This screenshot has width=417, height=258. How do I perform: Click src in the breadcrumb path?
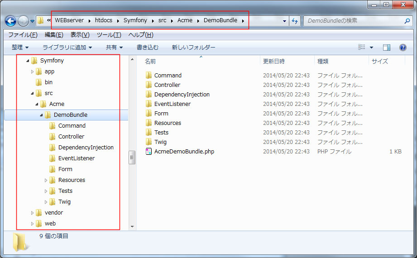click(162, 20)
